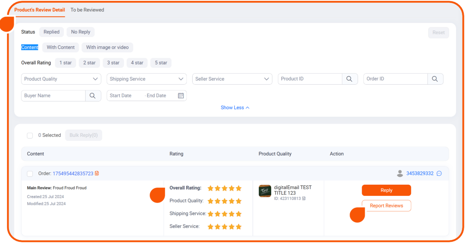Select the Product's Review Detail tab
This screenshot has height=243, width=465.
click(x=39, y=10)
